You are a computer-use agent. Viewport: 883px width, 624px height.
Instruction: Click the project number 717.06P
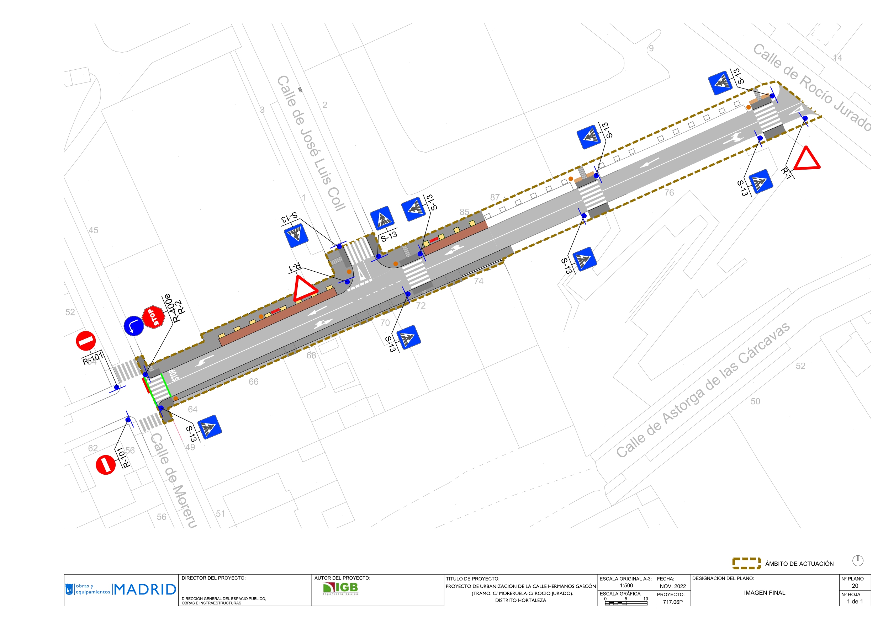tap(673, 602)
